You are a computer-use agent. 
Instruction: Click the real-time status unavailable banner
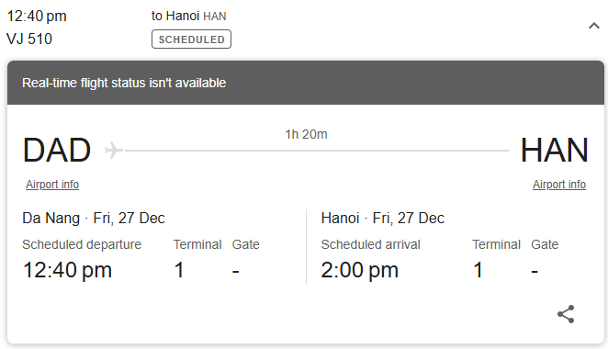tap(306, 83)
